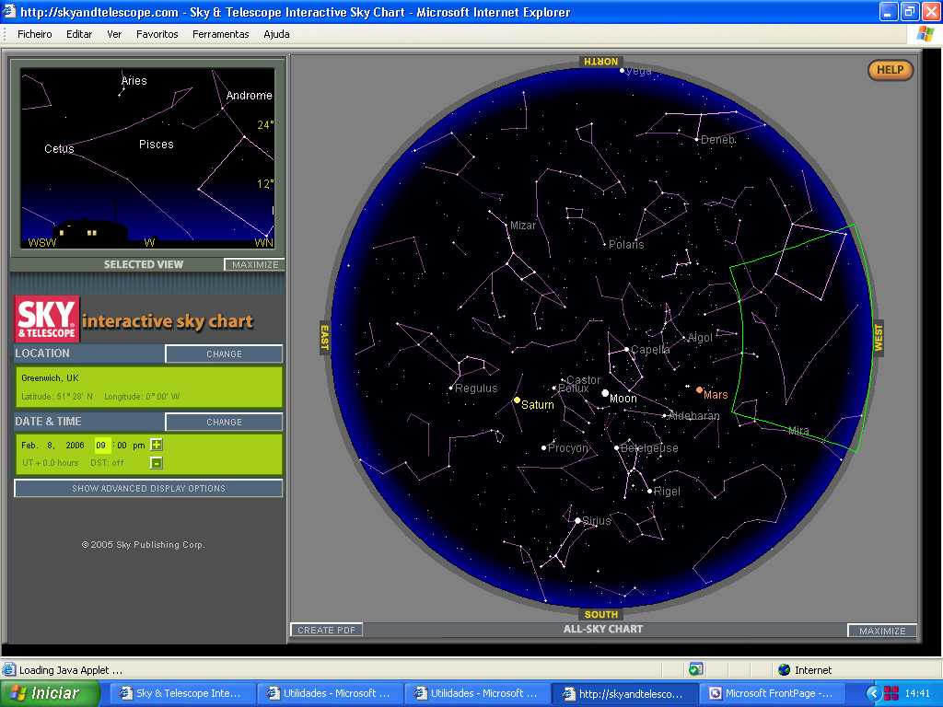Create PDF of the sky chart
The width and height of the screenshot is (943, 707).
327,630
